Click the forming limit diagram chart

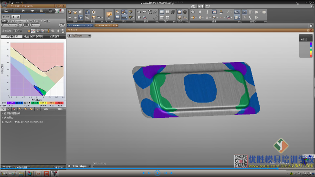tap(37, 69)
